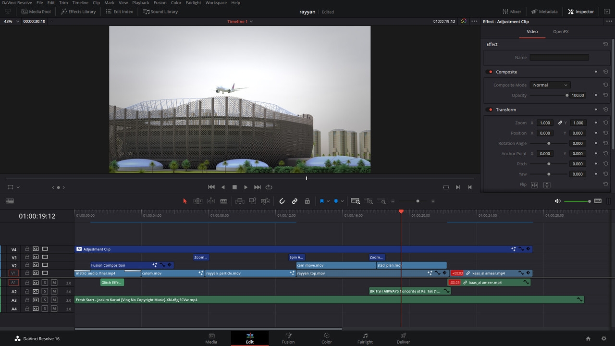Click the Flip vertical icon
This screenshot has height=346, width=615.
point(547,185)
